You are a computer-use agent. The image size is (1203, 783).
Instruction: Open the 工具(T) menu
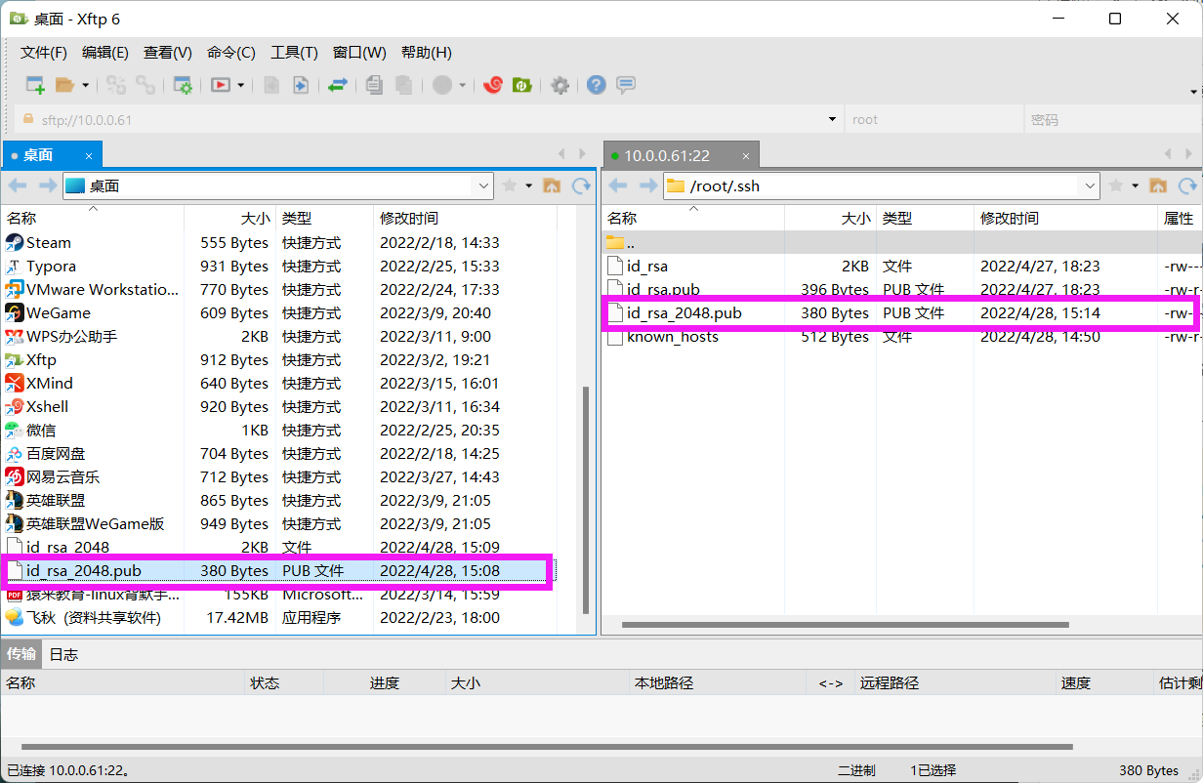(294, 53)
